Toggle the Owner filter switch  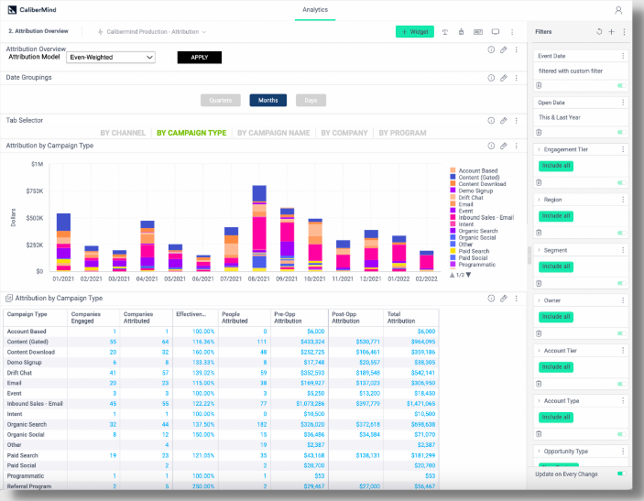[622, 333]
